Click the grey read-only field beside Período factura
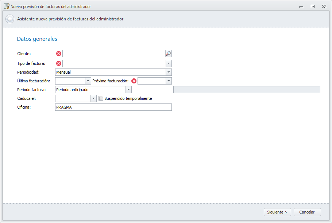The image size is (332, 223). [x=247, y=90]
